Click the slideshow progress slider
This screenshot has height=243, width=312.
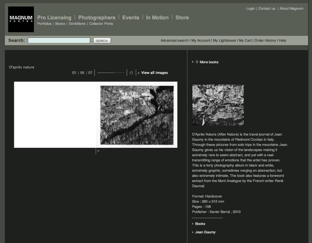click(x=111, y=73)
